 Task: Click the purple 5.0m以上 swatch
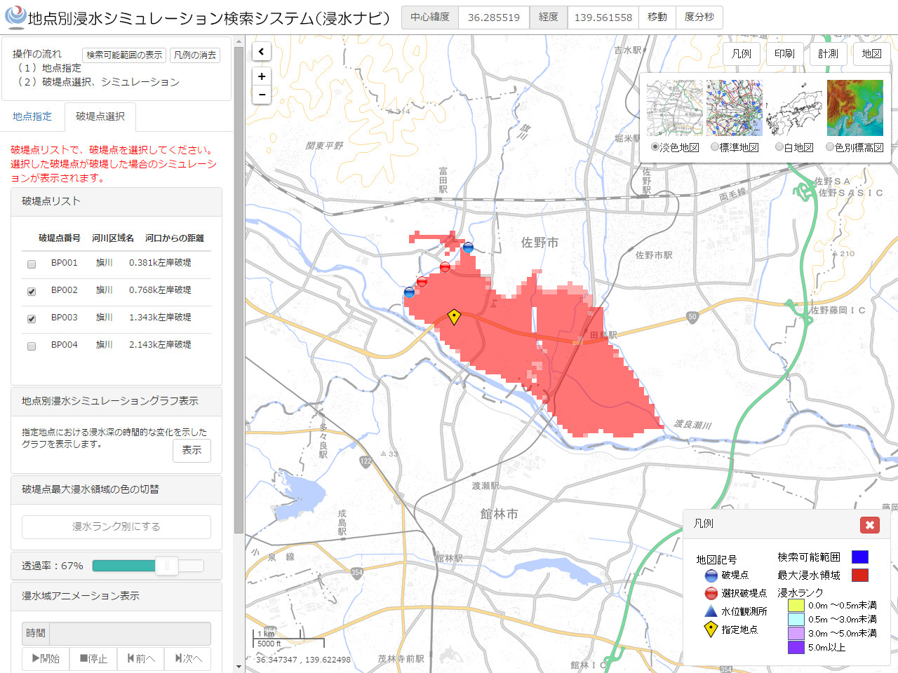pyautogui.click(x=796, y=647)
